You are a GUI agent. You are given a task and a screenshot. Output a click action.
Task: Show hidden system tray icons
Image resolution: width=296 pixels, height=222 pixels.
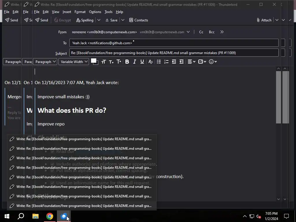tap(245, 216)
